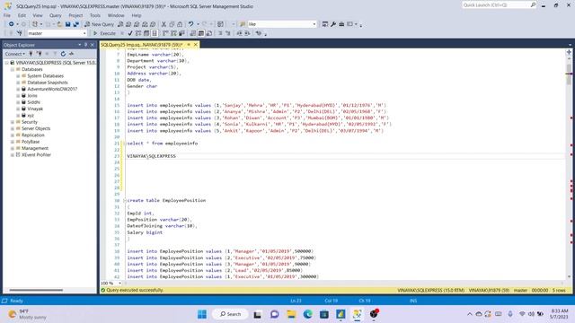
Task: Select the XEvent Profiler node
Action: tap(36, 155)
